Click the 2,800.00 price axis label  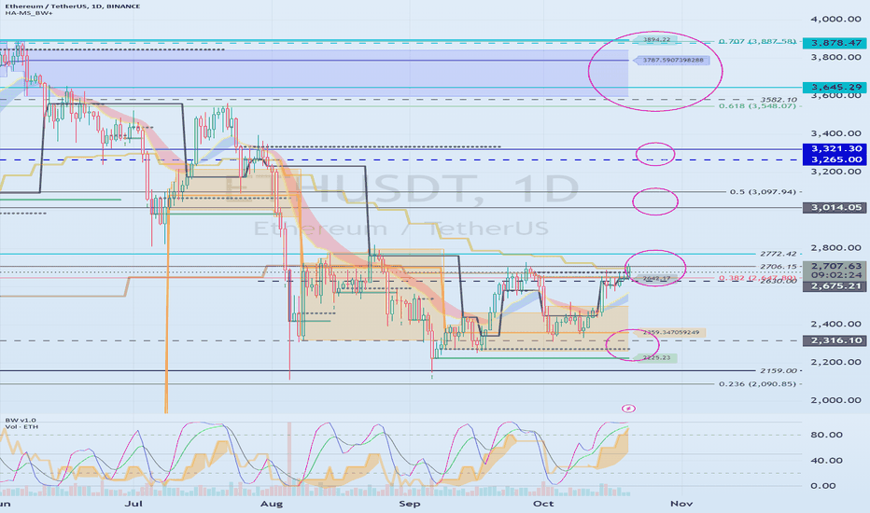(x=835, y=248)
